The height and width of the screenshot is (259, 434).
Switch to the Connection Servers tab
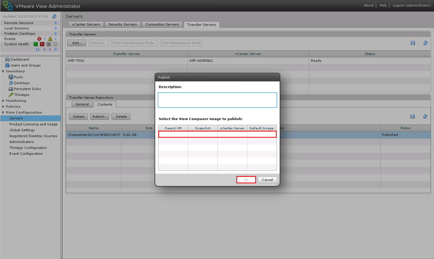click(x=162, y=24)
